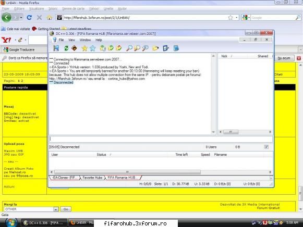The width and height of the screenshot is (303, 227).
Task: Open Public Hubs in DC++ toolbar
Action: pyautogui.click(x=56, y=48)
